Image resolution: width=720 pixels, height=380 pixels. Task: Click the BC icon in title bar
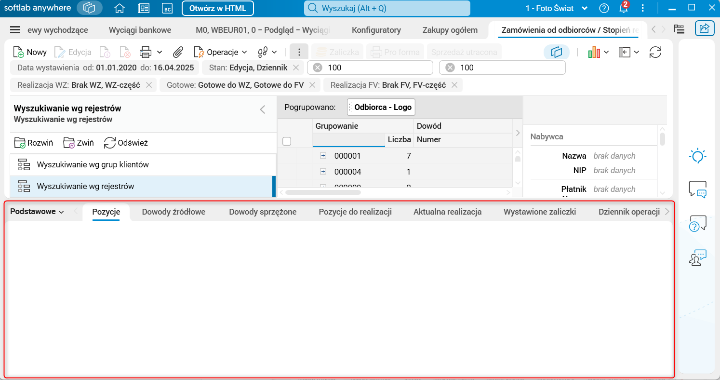167,8
